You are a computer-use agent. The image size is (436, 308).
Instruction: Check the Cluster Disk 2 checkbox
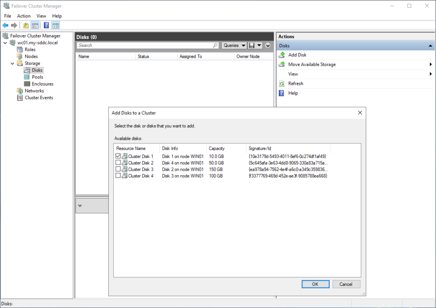coord(118,163)
